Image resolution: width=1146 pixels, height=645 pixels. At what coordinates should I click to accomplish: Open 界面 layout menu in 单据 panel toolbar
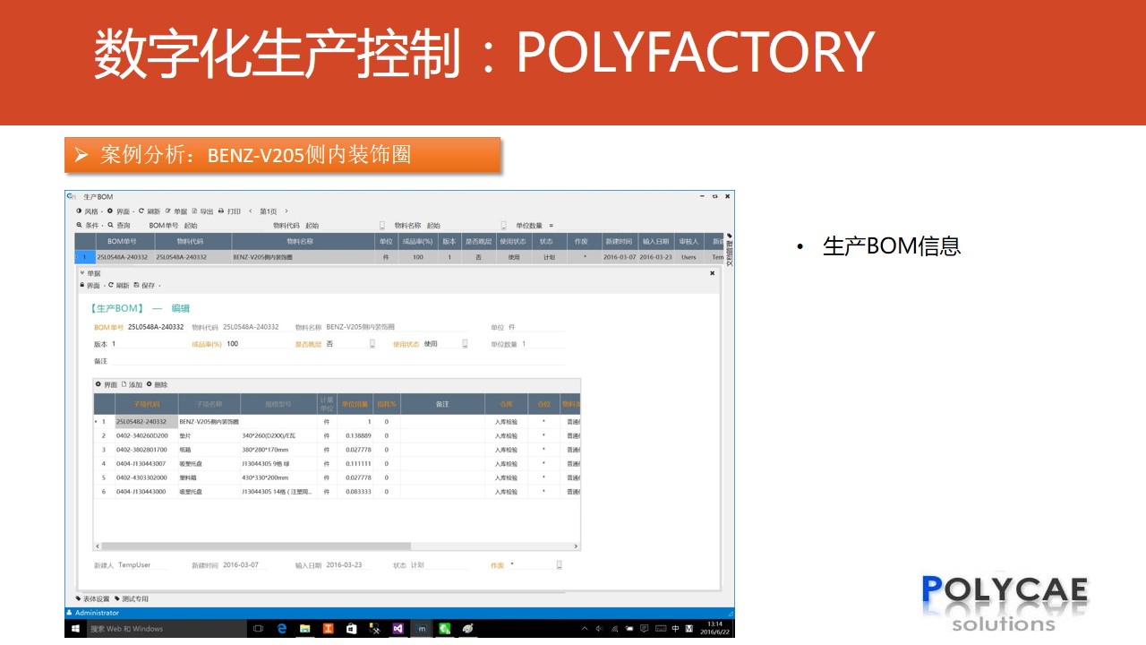(x=92, y=285)
